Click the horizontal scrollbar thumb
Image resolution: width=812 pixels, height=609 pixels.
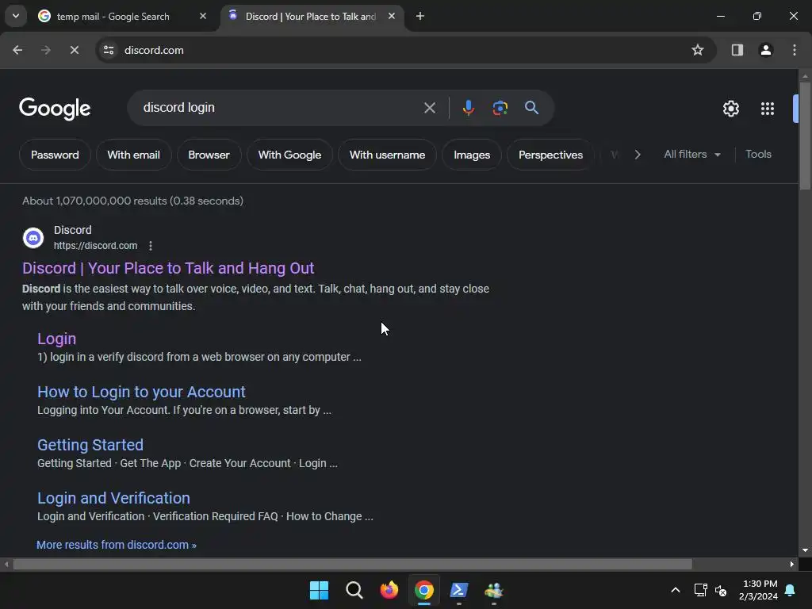(x=352, y=565)
